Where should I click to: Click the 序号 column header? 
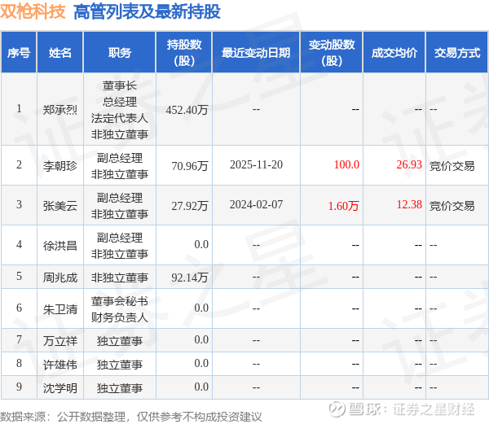[x=19, y=53]
